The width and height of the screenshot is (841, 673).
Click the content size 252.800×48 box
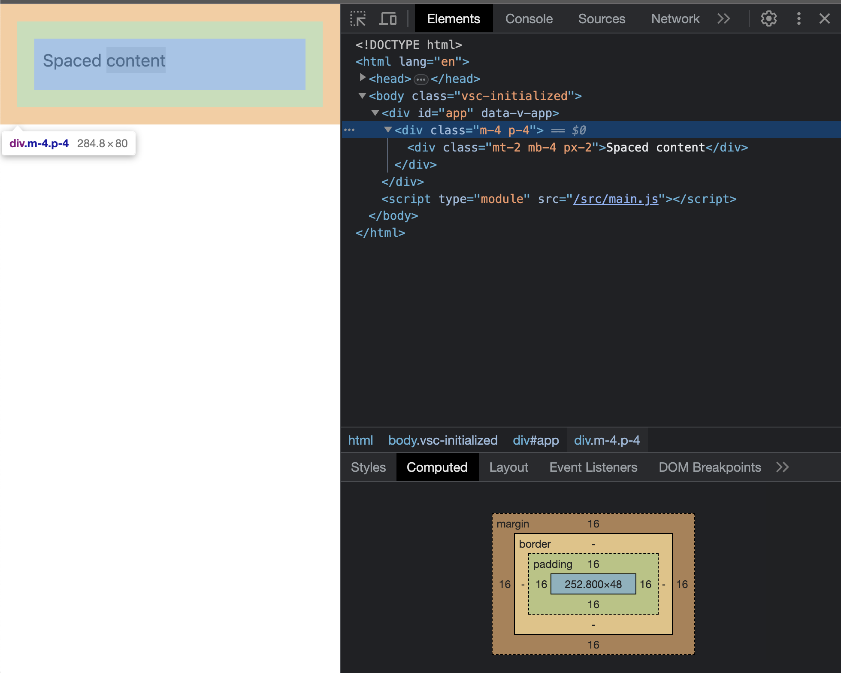click(x=593, y=584)
